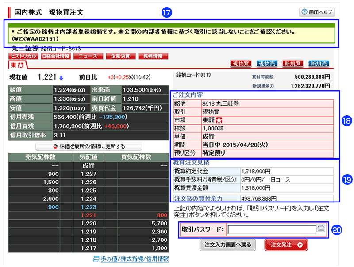This screenshot has width=354, height=267.
Task: Click bid price 1,219 in quote board
Action: pyautogui.click(x=88, y=232)
